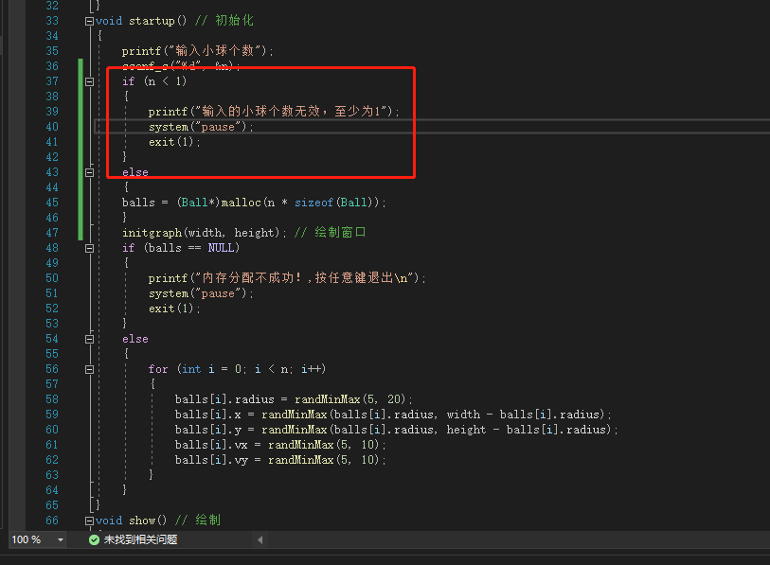Click balls[i].vy assignment line
Viewport: 770px width, 565px height.
pos(280,460)
